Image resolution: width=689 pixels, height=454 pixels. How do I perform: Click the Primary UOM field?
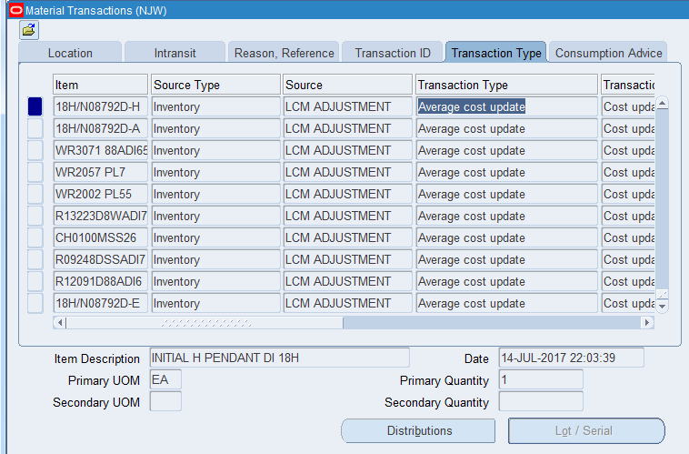tap(165, 379)
